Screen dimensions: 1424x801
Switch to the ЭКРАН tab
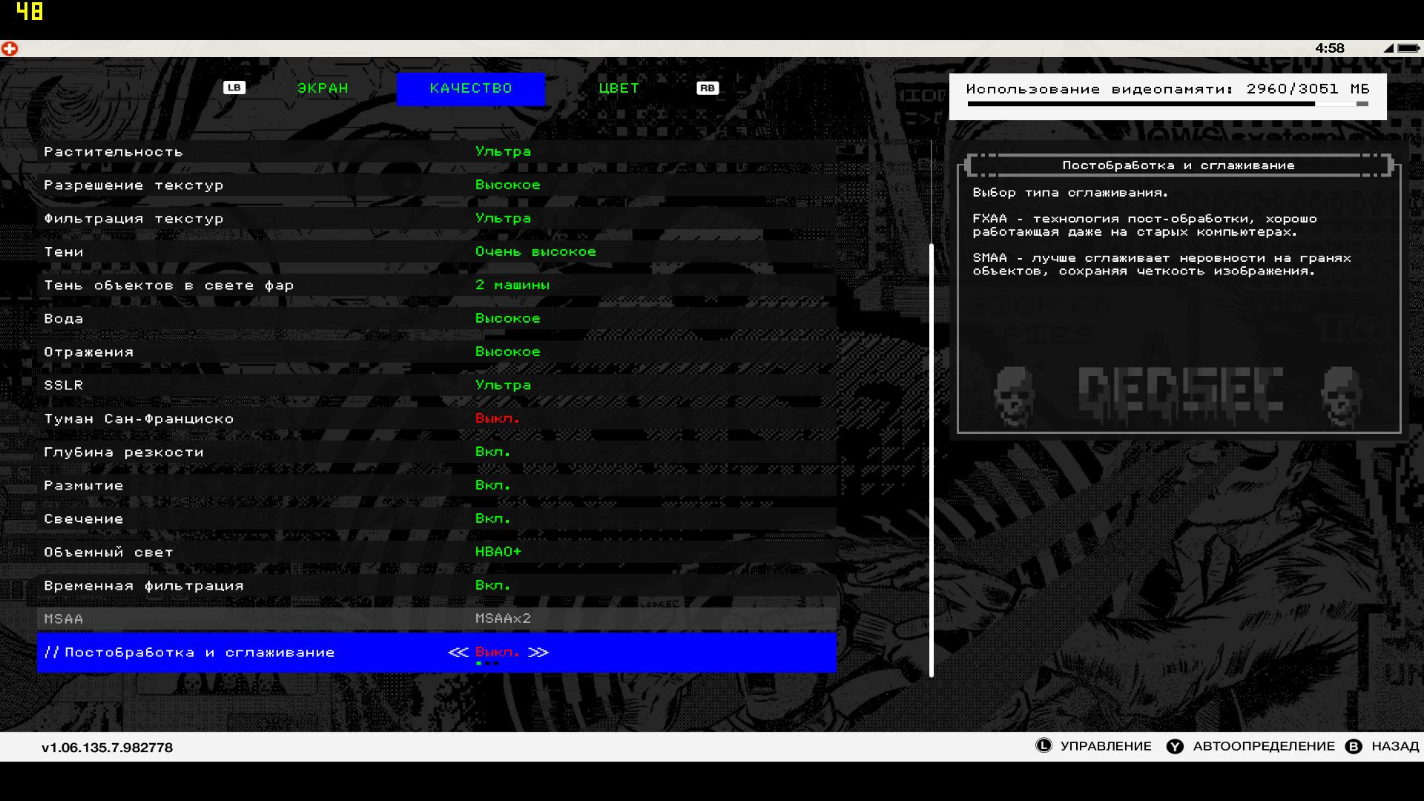click(323, 88)
